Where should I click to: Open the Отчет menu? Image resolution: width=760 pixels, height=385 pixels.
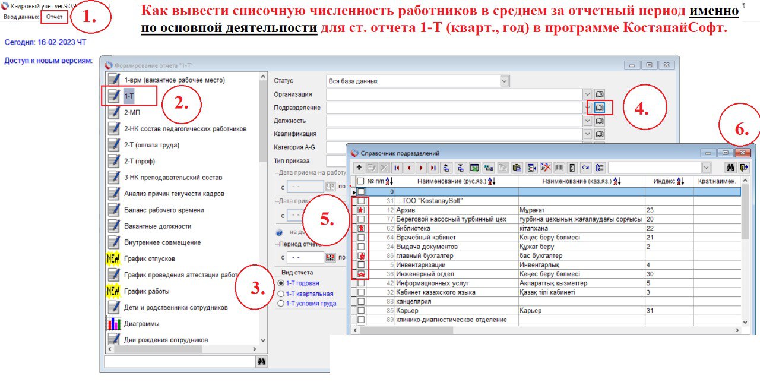coord(55,17)
